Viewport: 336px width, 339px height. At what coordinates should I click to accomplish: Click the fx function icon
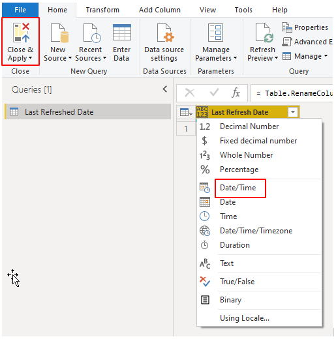(236, 93)
